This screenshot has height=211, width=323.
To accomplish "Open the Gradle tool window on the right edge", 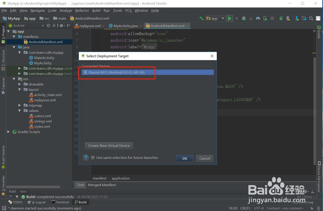I will 319,32.
